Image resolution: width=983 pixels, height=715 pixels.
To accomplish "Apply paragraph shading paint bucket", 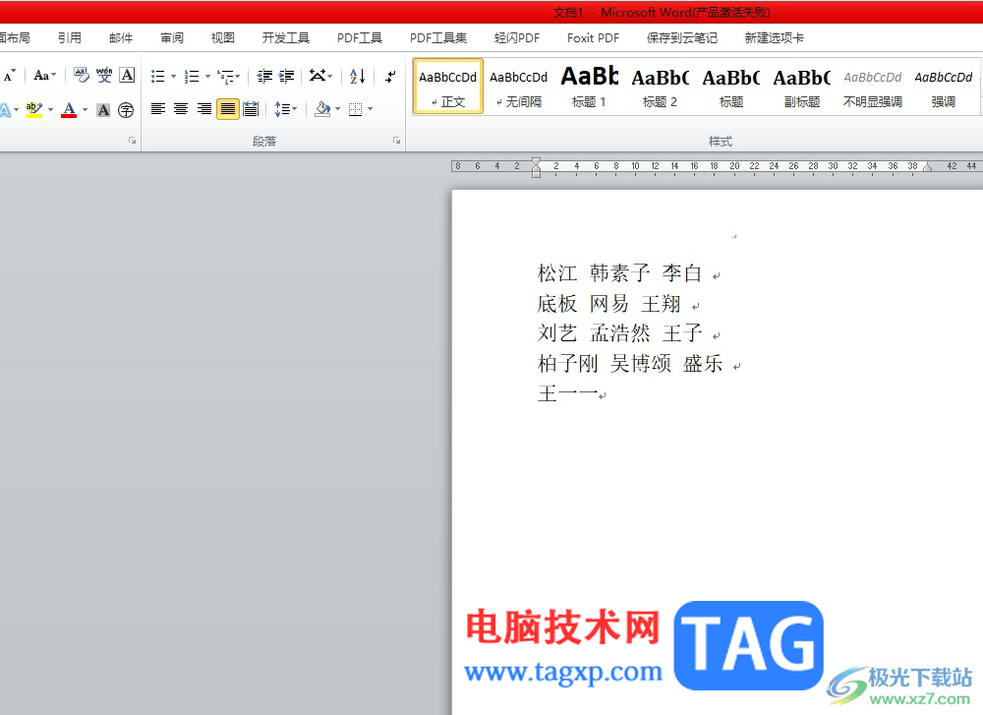I will pyautogui.click(x=322, y=109).
